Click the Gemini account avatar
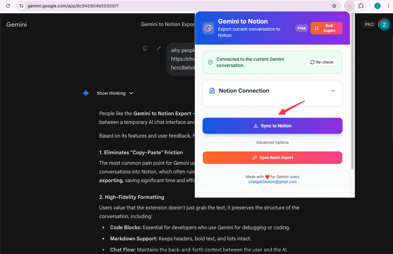Image resolution: width=393 pixels, height=254 pixels. (384, 25)
